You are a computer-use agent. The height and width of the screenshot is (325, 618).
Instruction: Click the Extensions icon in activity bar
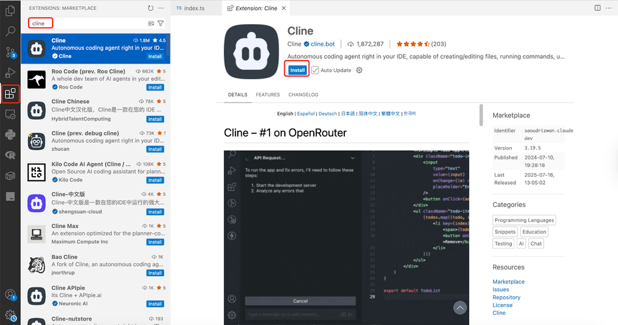tap(10, 94)
